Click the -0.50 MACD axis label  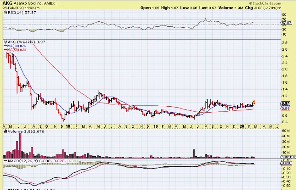286,185
